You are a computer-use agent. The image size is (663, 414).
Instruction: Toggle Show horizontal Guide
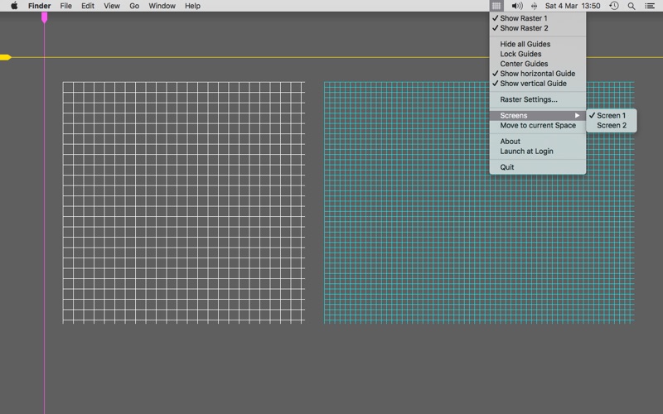click(538, 74)
